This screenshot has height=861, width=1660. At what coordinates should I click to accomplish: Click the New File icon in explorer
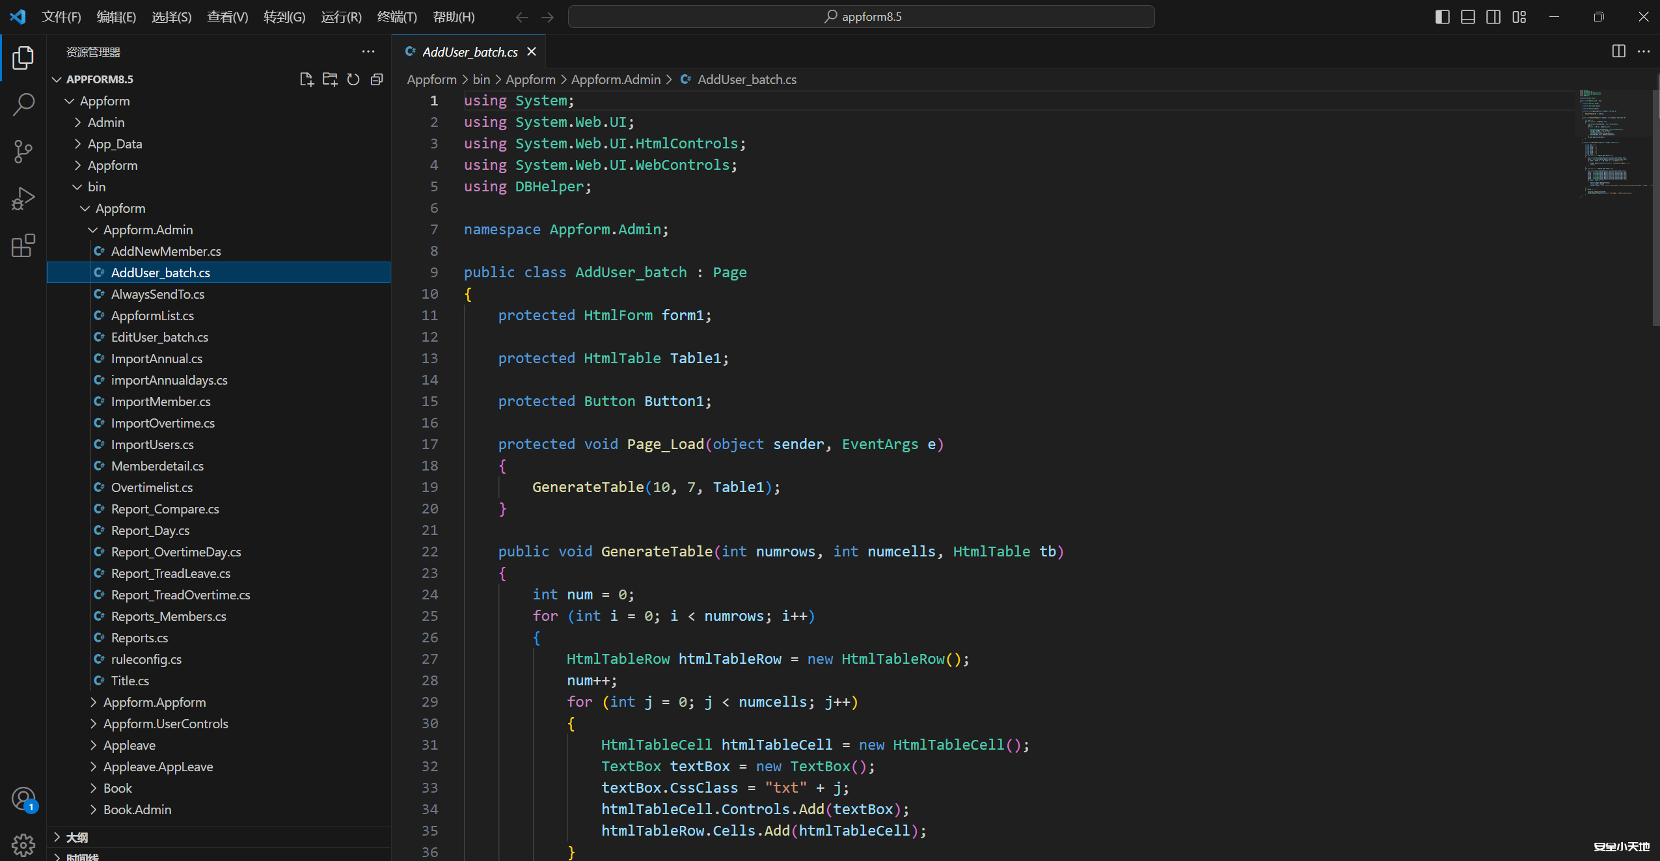point(306,79)
